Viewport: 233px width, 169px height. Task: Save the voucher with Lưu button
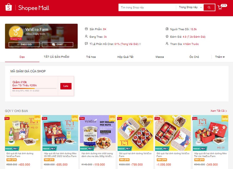coord(66,86)
